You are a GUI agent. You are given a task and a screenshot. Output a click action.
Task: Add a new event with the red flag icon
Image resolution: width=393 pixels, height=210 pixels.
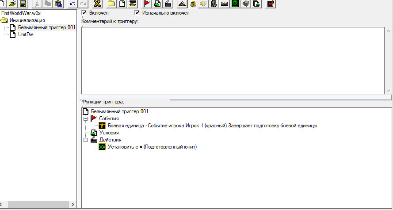pyautogui.click(x=147, y=4)
